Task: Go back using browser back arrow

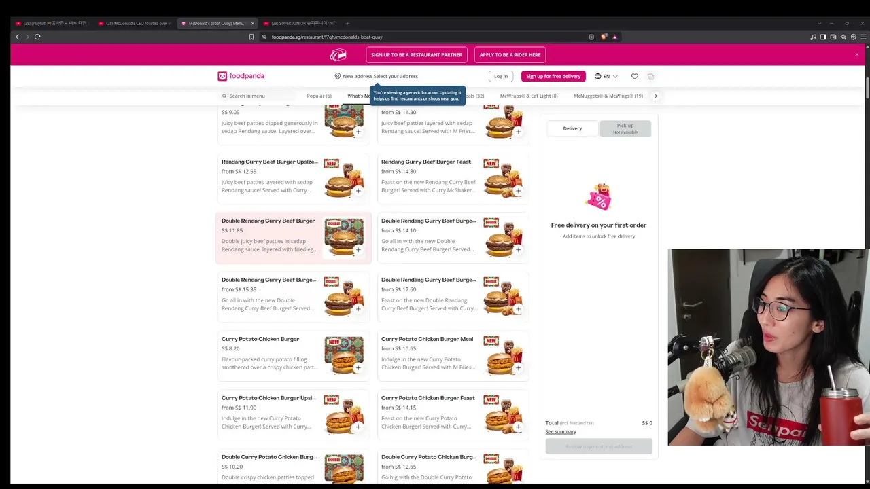Action: (18, 37)
